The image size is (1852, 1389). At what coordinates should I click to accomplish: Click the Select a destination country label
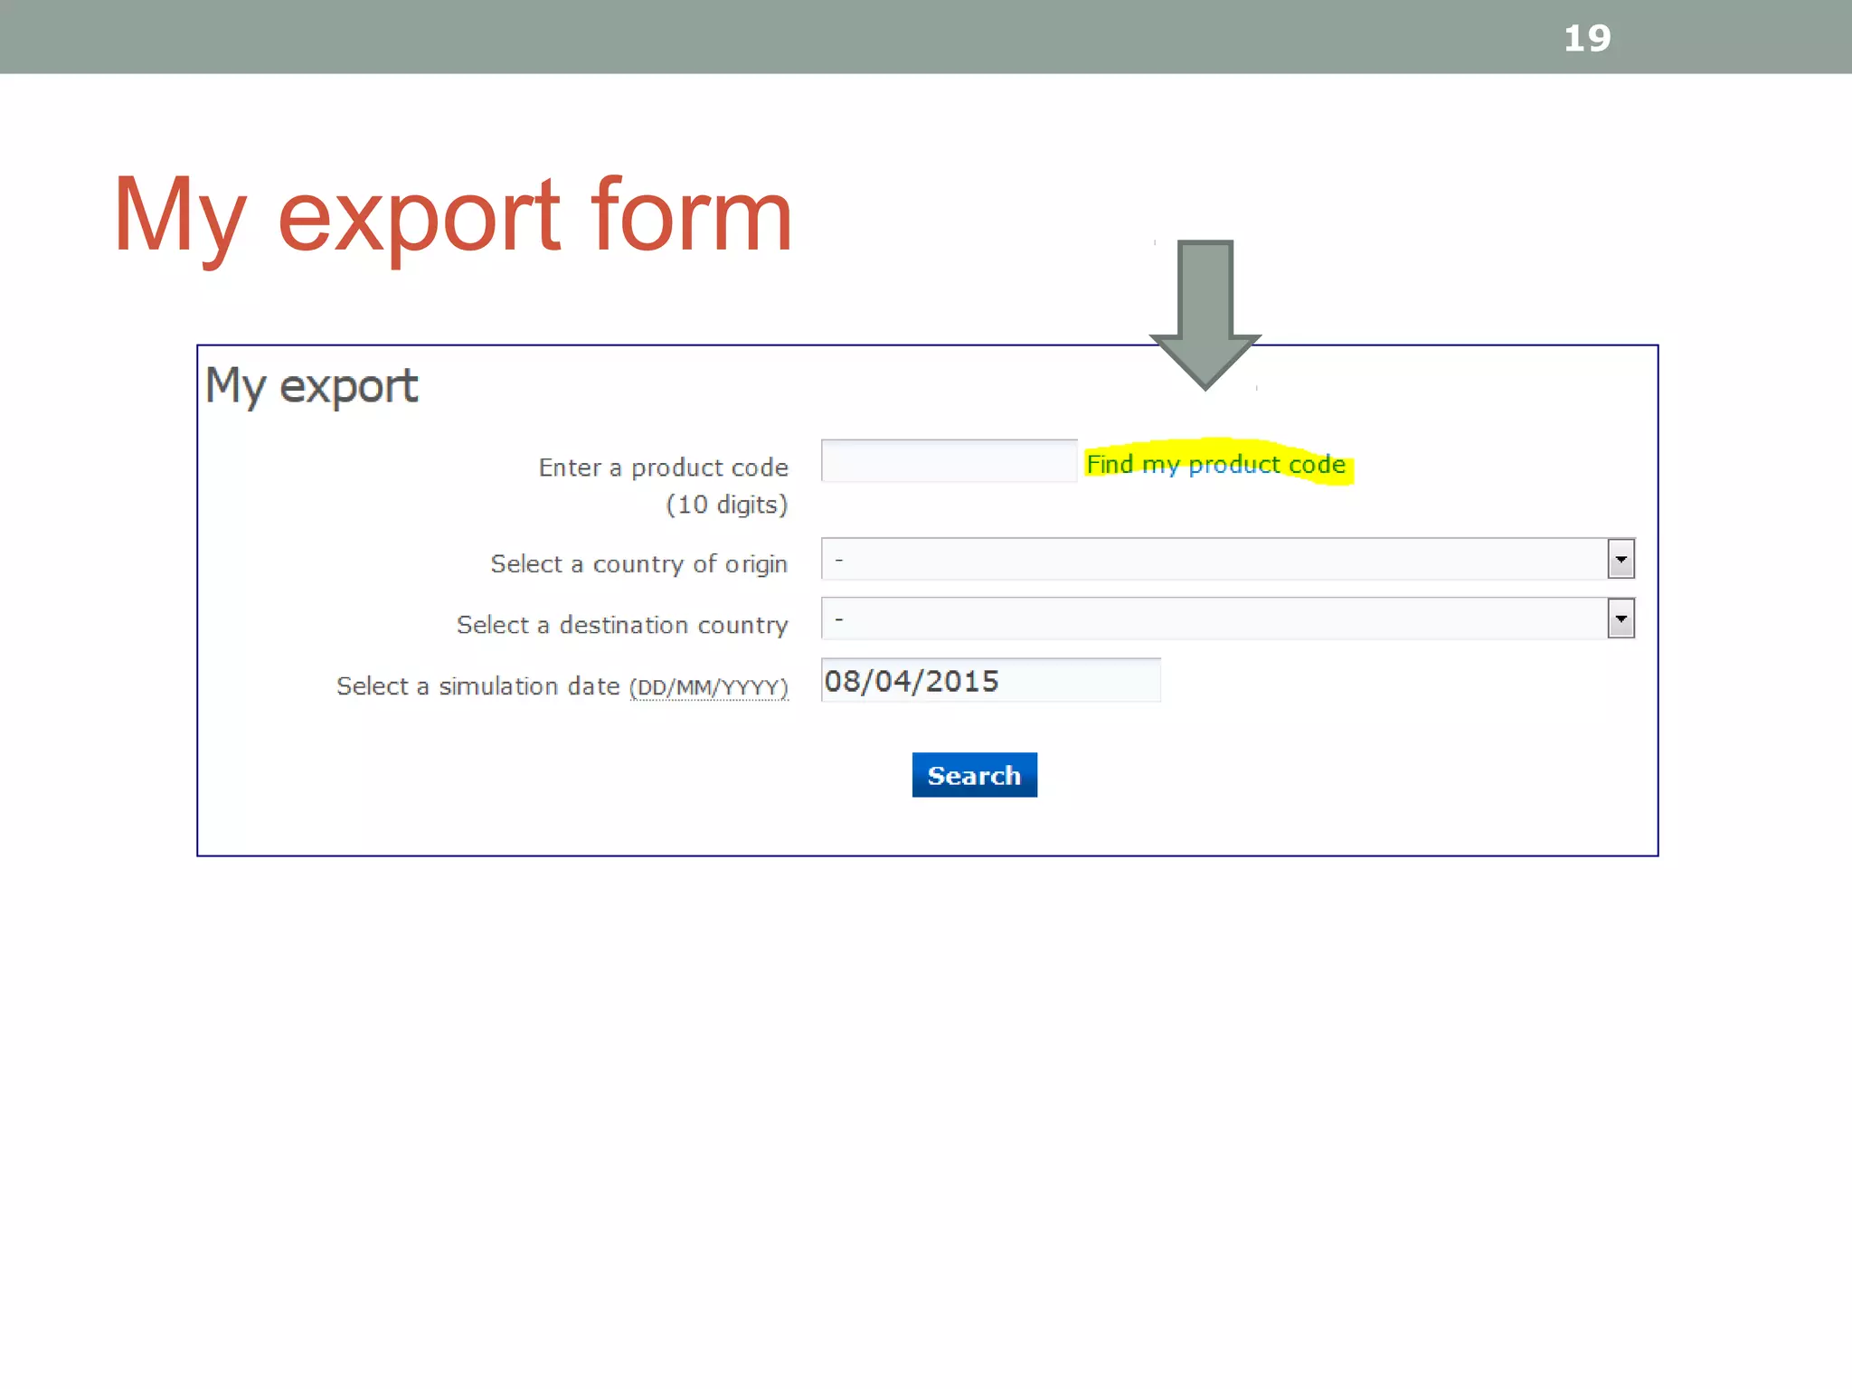coord(622,625)
